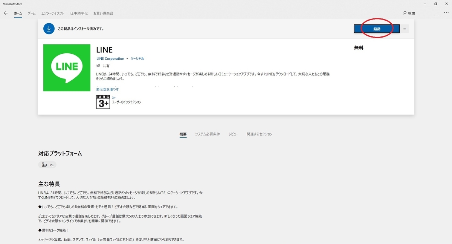This screenshot has width=452, height=244.
Task: Click the 主な特長 heading
Action: point(49,184)
